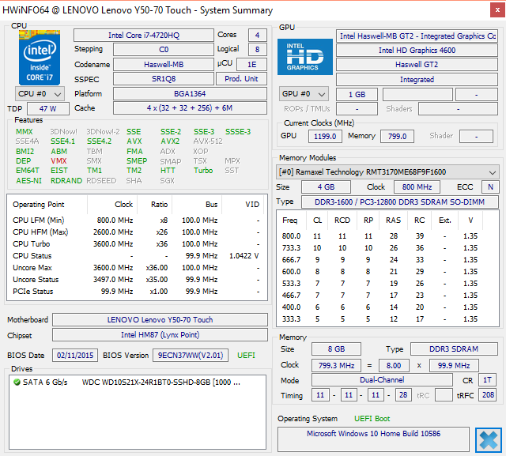506x456 pixels.
Task: Click the BIOS version 9ECN37WW(V2.01) field
Action: [191, 356]
